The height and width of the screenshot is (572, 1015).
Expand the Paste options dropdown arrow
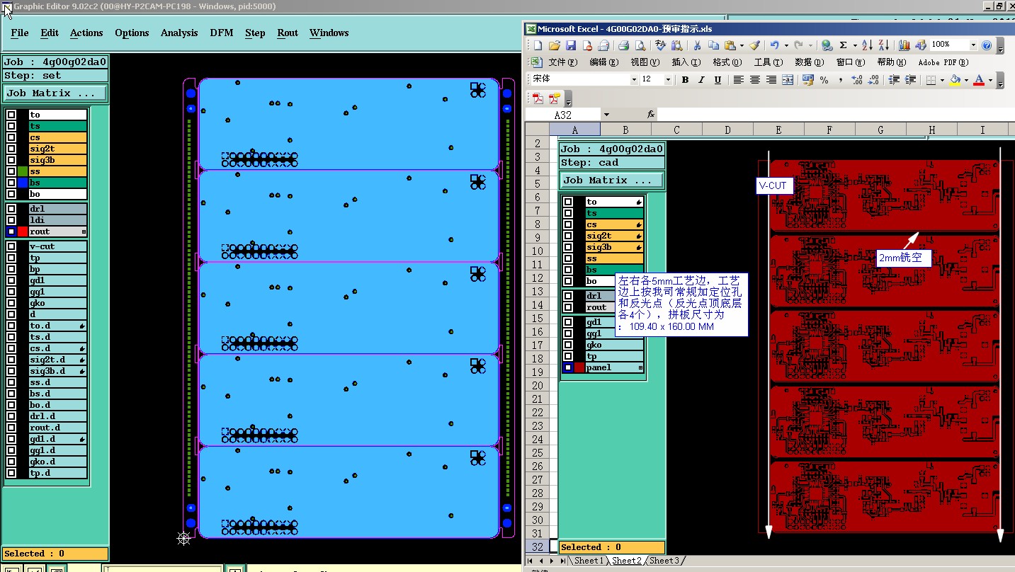pos(742,45)
